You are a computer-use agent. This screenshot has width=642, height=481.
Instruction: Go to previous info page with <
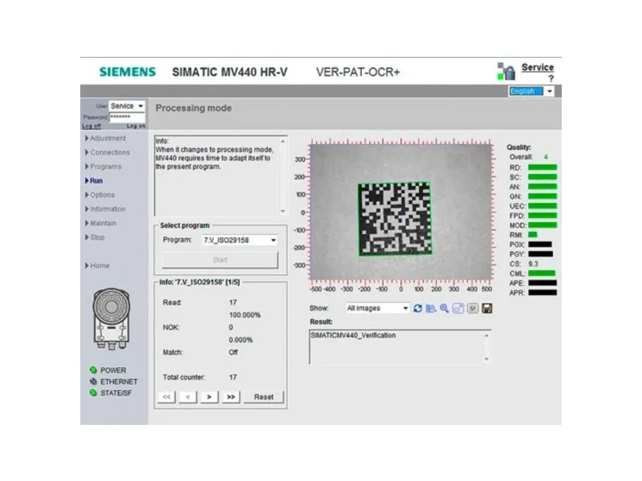coord(188,397)
